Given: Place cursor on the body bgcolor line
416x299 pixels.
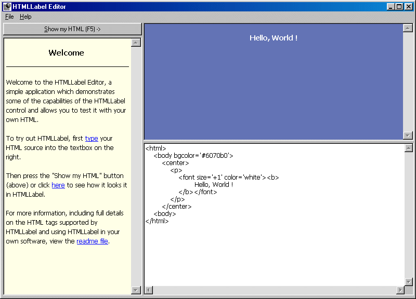Looking at the screenshot, I should click(193, 156).
